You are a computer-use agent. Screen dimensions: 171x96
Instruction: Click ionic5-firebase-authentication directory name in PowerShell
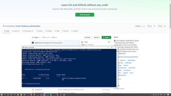click(74, 78)
